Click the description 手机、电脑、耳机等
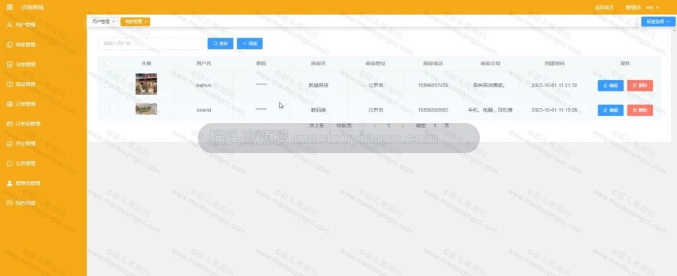Viewport: 677px width, 276px height. [491, 110]
